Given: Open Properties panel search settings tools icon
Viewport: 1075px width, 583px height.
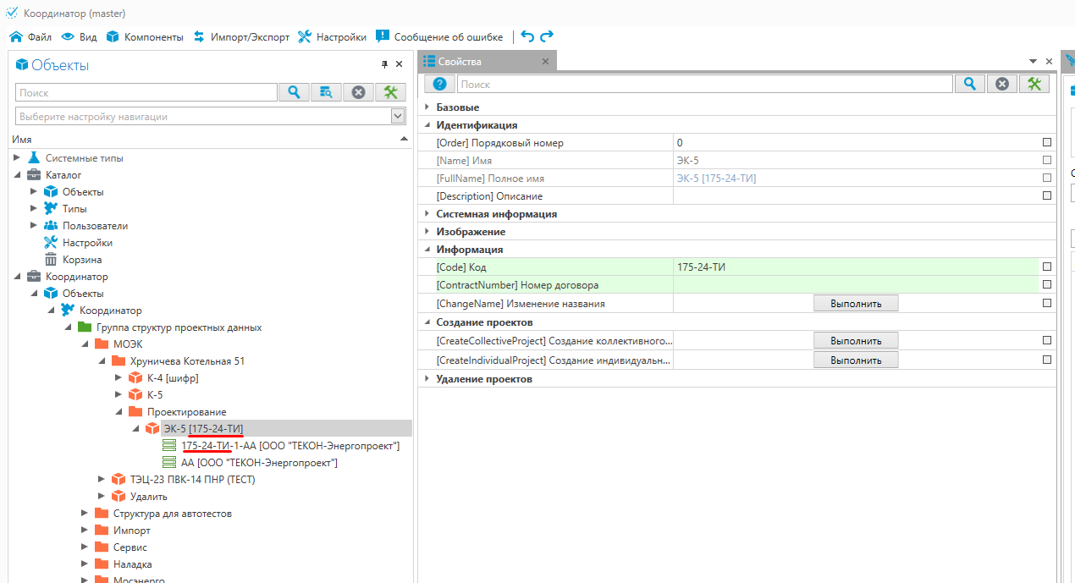Looking at the screenshot, I should coord(1034,84).
